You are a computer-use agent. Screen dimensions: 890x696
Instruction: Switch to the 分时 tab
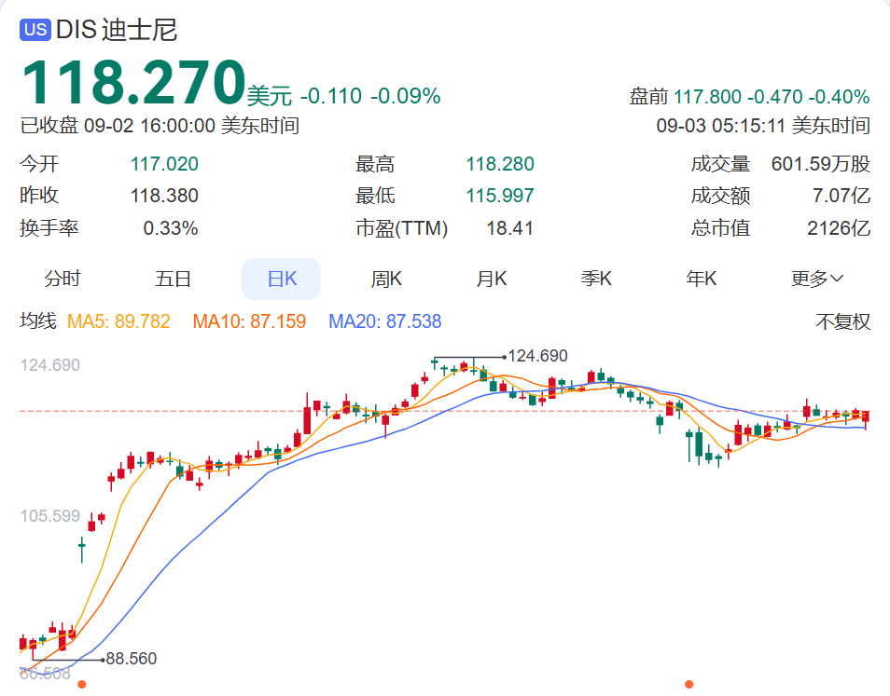[63, 278]
